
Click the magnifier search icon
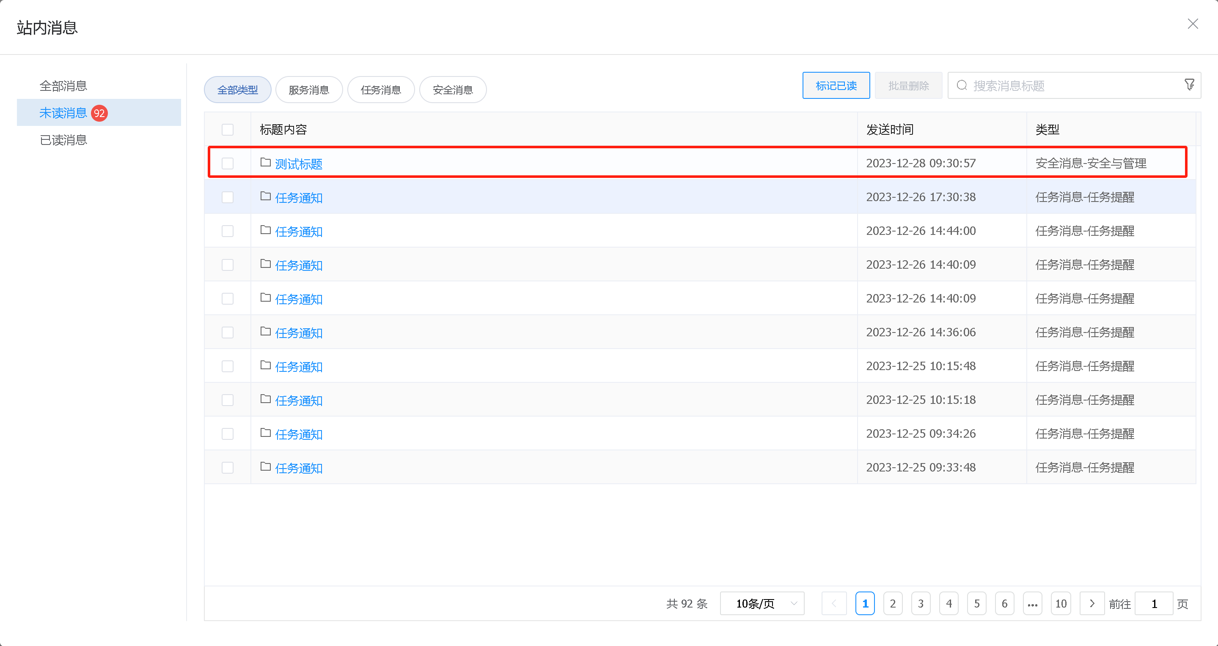(962, 85)
